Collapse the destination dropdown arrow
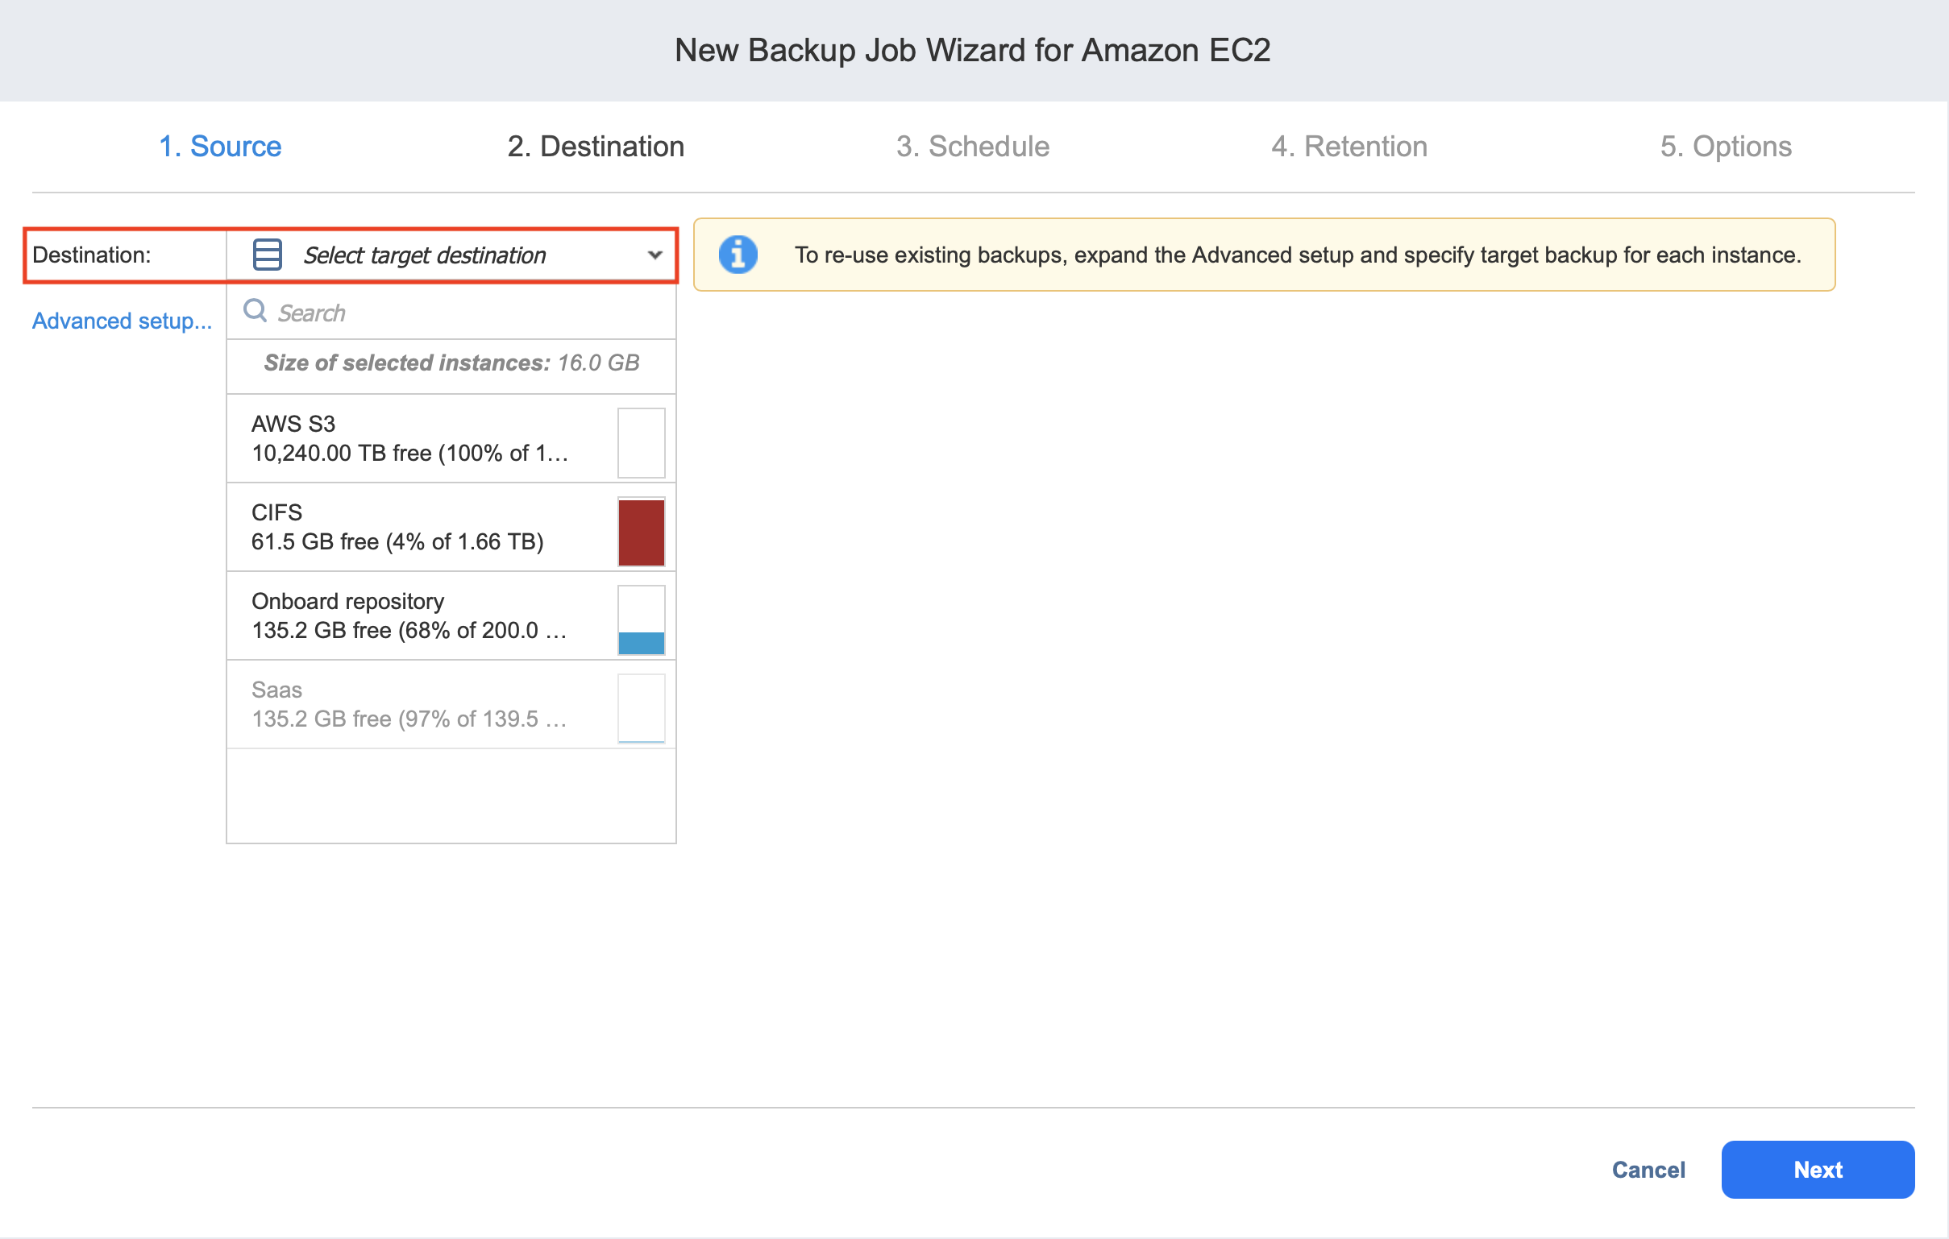 click(655, 255)
